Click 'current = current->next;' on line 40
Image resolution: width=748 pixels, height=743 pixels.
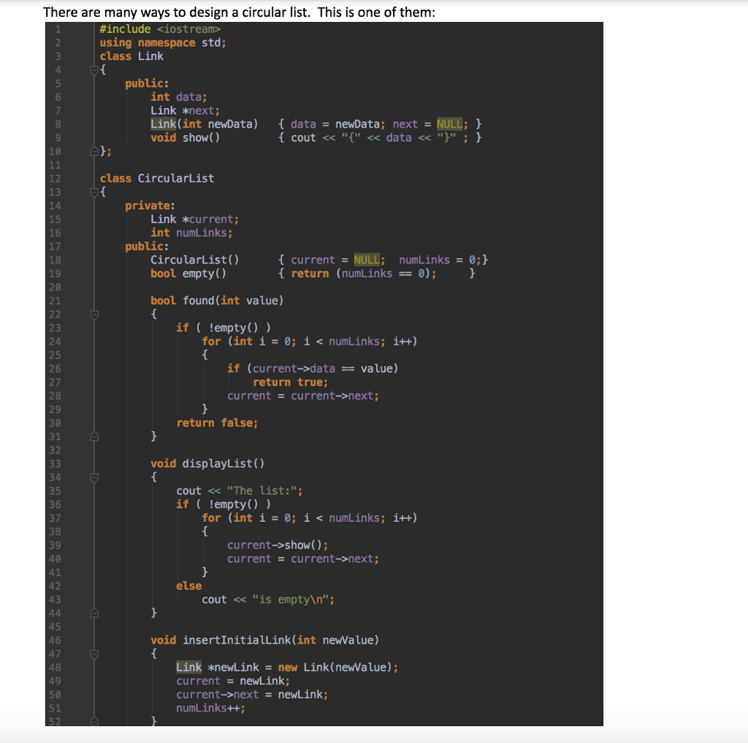tap(303, 559)
